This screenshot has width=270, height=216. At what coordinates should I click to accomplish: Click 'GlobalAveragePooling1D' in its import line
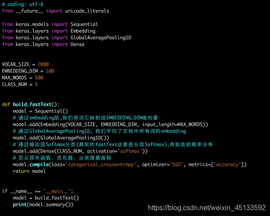coord(101,38)
